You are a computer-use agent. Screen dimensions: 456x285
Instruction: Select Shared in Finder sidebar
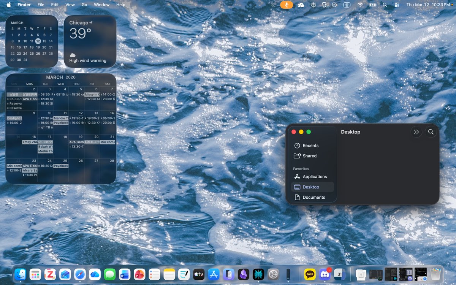(312, 156)
